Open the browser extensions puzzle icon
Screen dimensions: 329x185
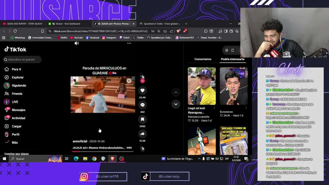[x=206, y=31]
